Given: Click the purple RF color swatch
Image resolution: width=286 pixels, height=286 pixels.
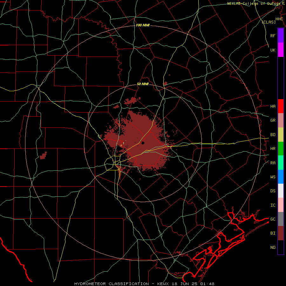Looking at the screenshot, I should point(281,36).
